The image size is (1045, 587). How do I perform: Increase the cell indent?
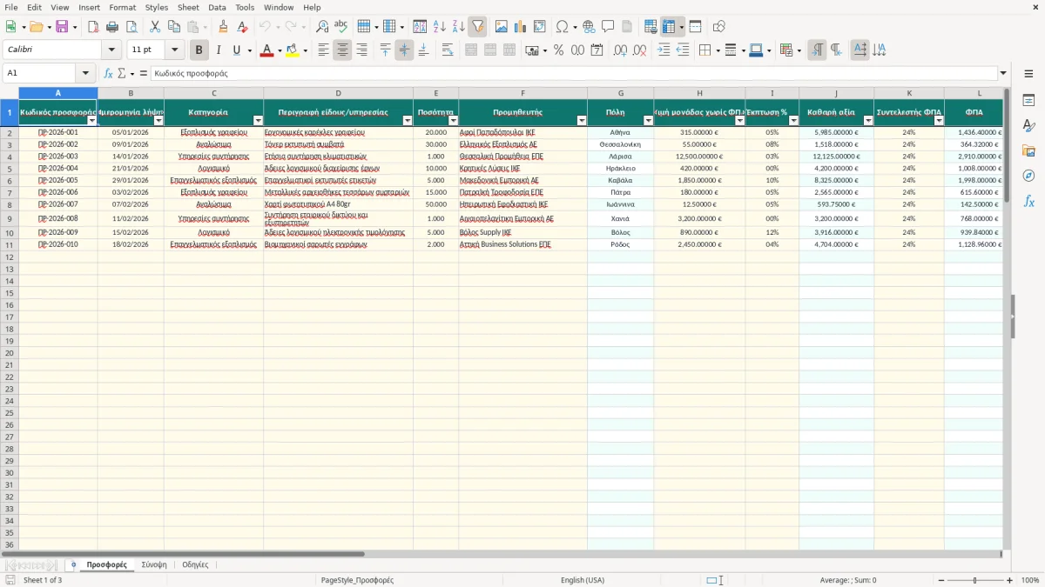664,50
